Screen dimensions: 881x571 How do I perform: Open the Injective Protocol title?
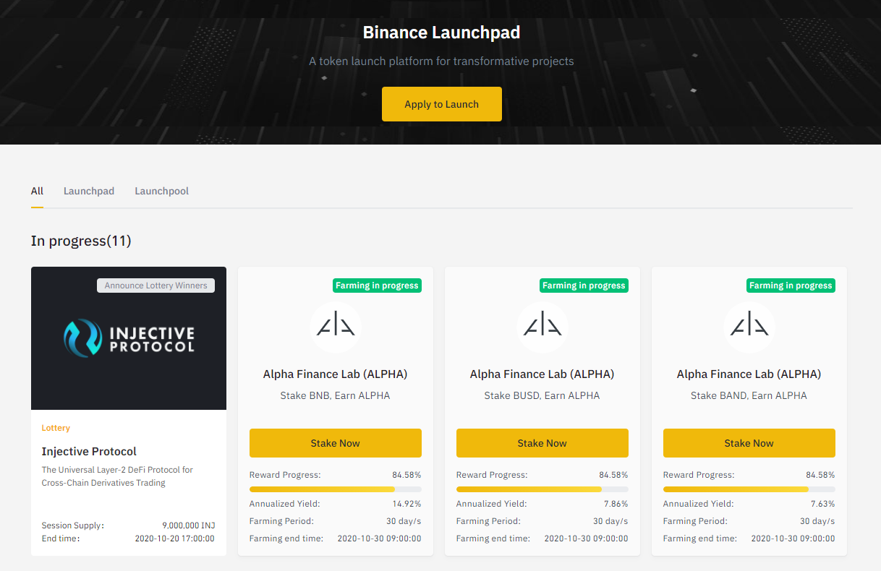coord(89,451)
